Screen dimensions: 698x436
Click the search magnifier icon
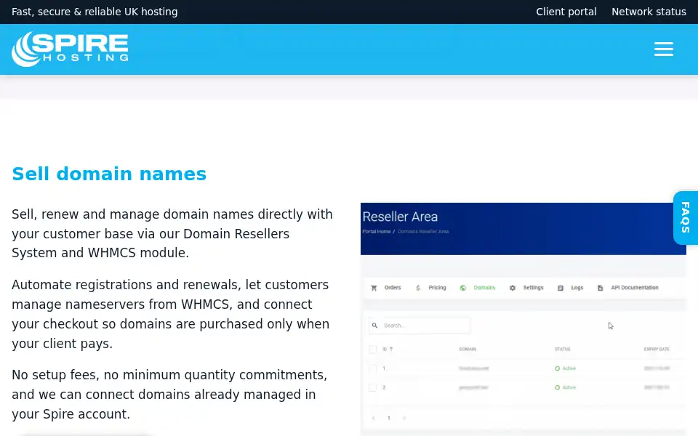[375, 326]
